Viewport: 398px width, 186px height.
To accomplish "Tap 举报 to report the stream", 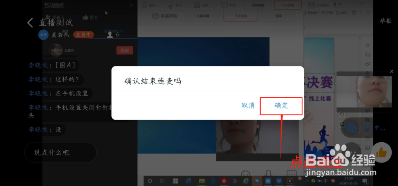I will pyautogui.click(x=385, y=21).
